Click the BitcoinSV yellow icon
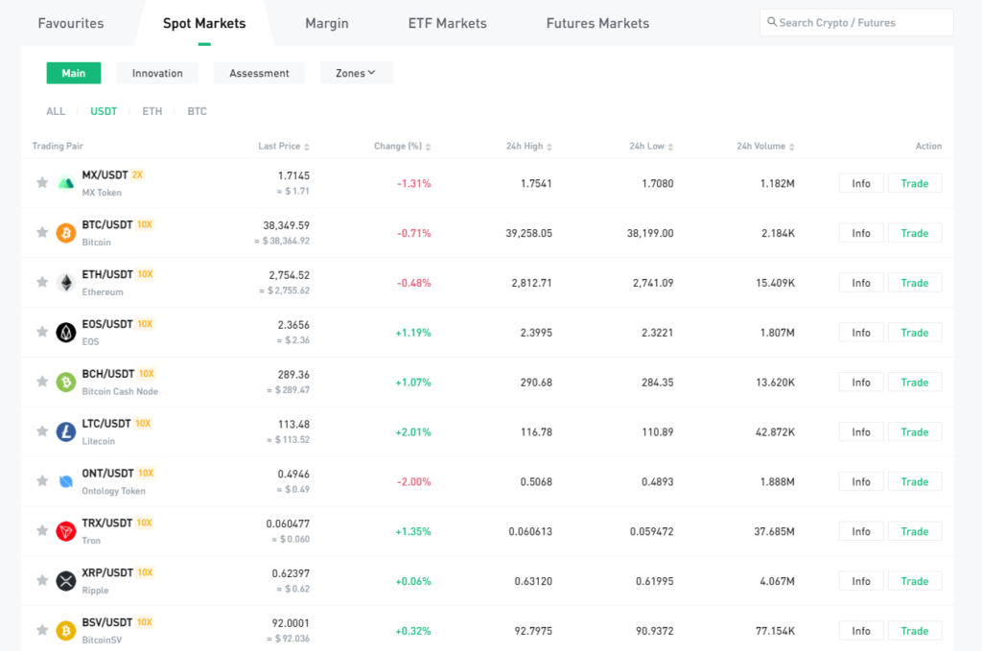This screenshot has width=982, height=651. (66, 630)
